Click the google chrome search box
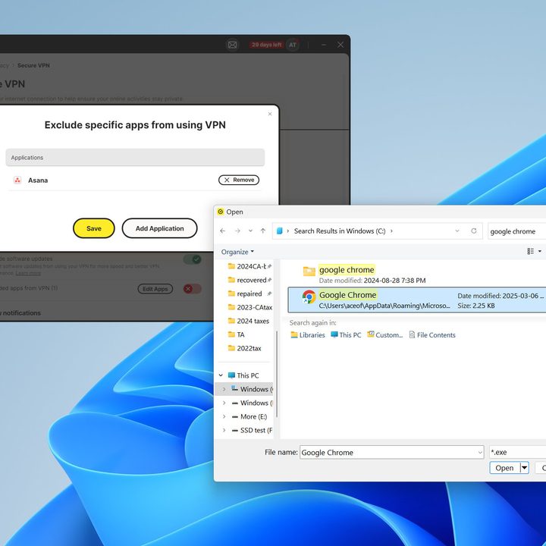The width and height of the screenshot is (546, 546). [x=517, y=231]
